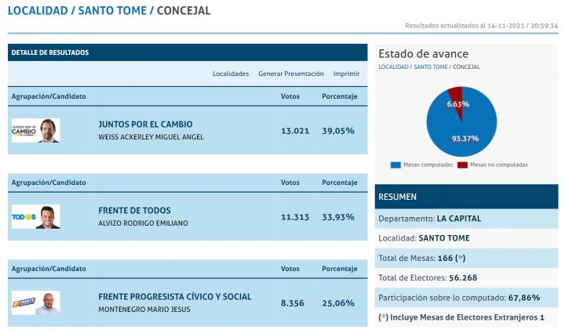This screenshot has width=565, height=333.
Task: Click candidate WEISS ACKERLEY MIGUEL ANGEL
Action: 151,137
